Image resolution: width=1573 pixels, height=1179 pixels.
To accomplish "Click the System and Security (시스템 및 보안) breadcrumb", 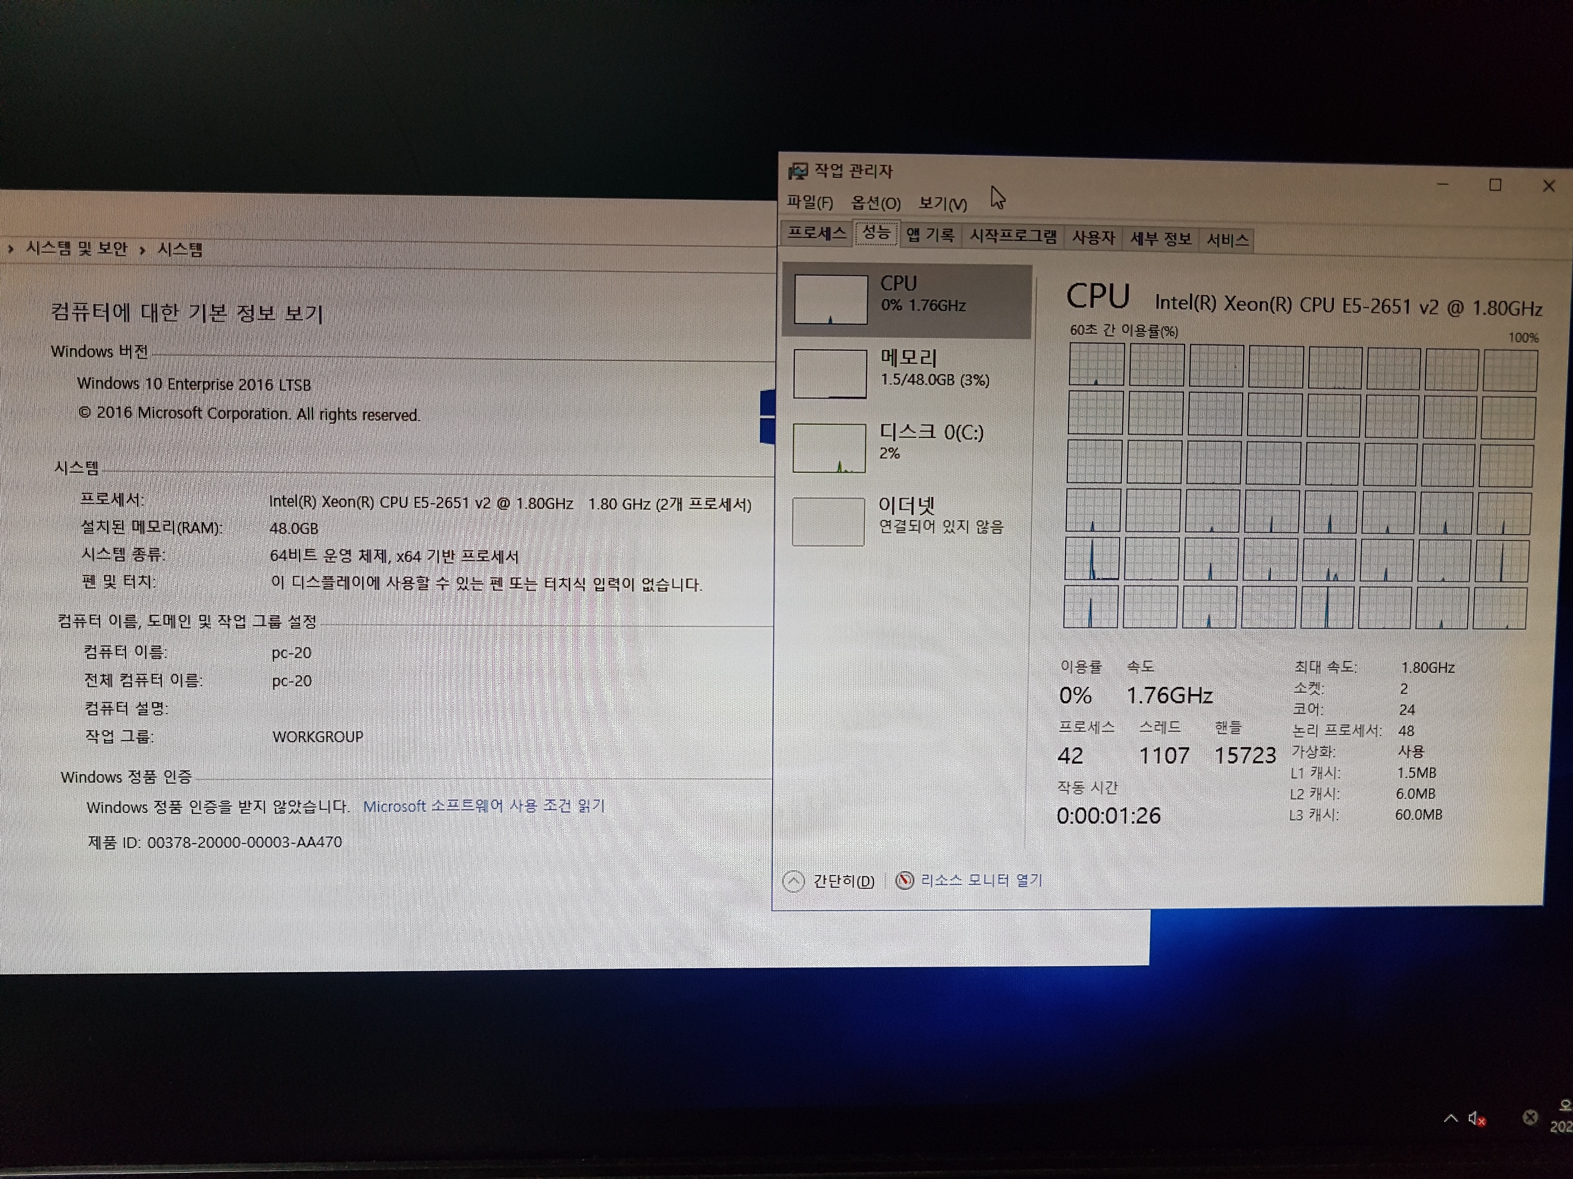I will pos(76,248).
